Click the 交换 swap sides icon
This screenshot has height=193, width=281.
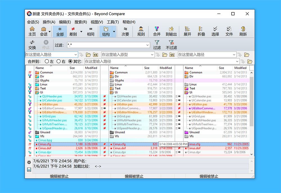(32, 45)
